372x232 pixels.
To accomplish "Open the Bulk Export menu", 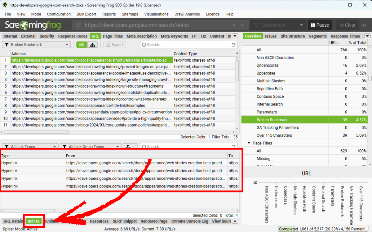I will point(86,14).
